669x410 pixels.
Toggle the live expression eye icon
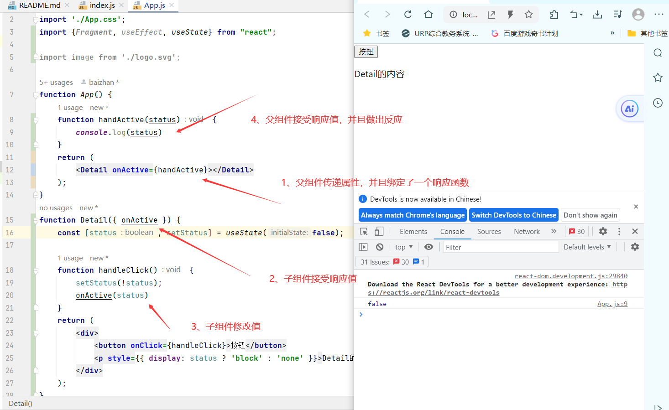click(429, 247)
